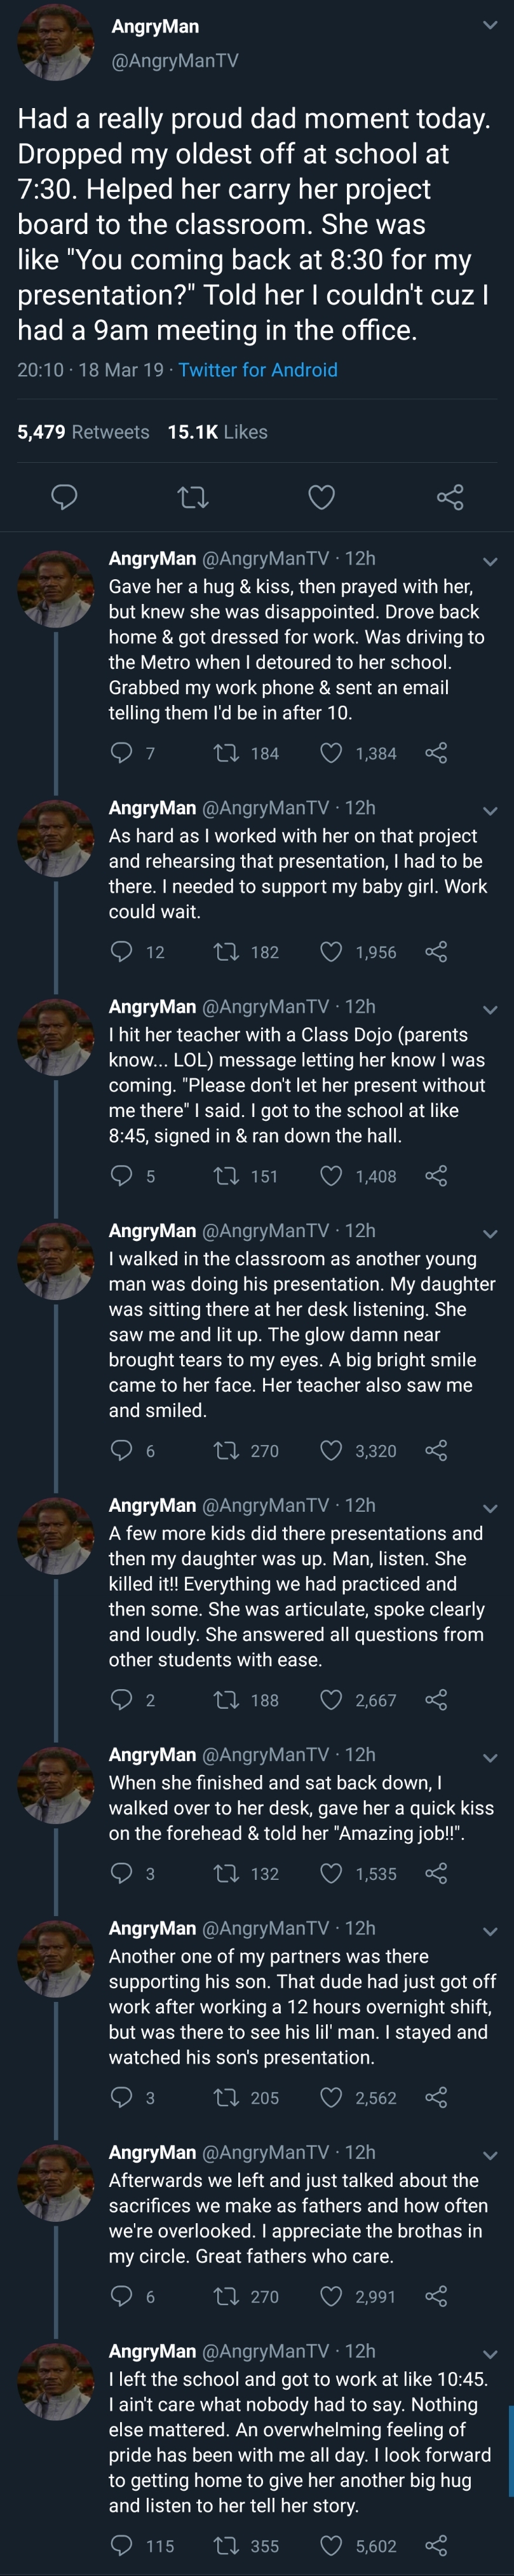This screenshot has width=514, height=2576.
Task: Open options chevron on the main tweet
Action: [x=490, y=25]
